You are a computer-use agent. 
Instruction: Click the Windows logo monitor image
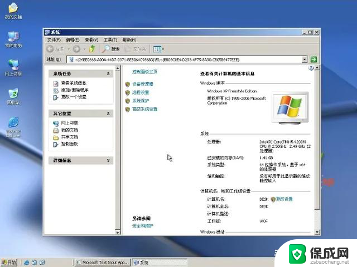tap(290, 108)
